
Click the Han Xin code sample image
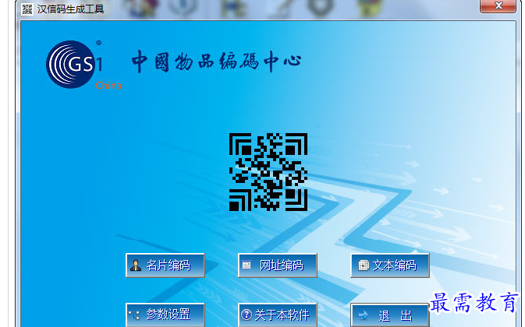[268, 172]
